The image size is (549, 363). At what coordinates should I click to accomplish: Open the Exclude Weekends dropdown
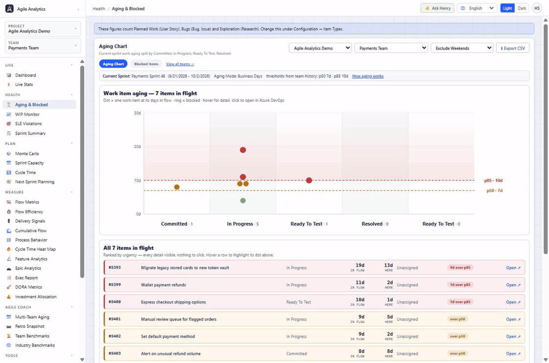coord(462,48)
